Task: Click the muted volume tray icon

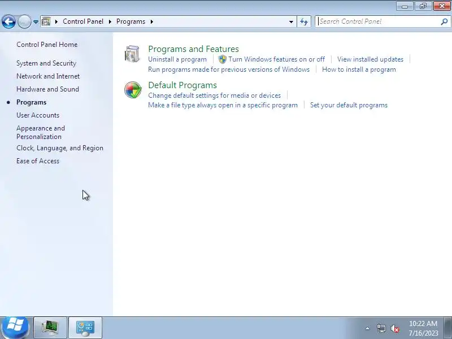Action: click(x=394, y=328)
